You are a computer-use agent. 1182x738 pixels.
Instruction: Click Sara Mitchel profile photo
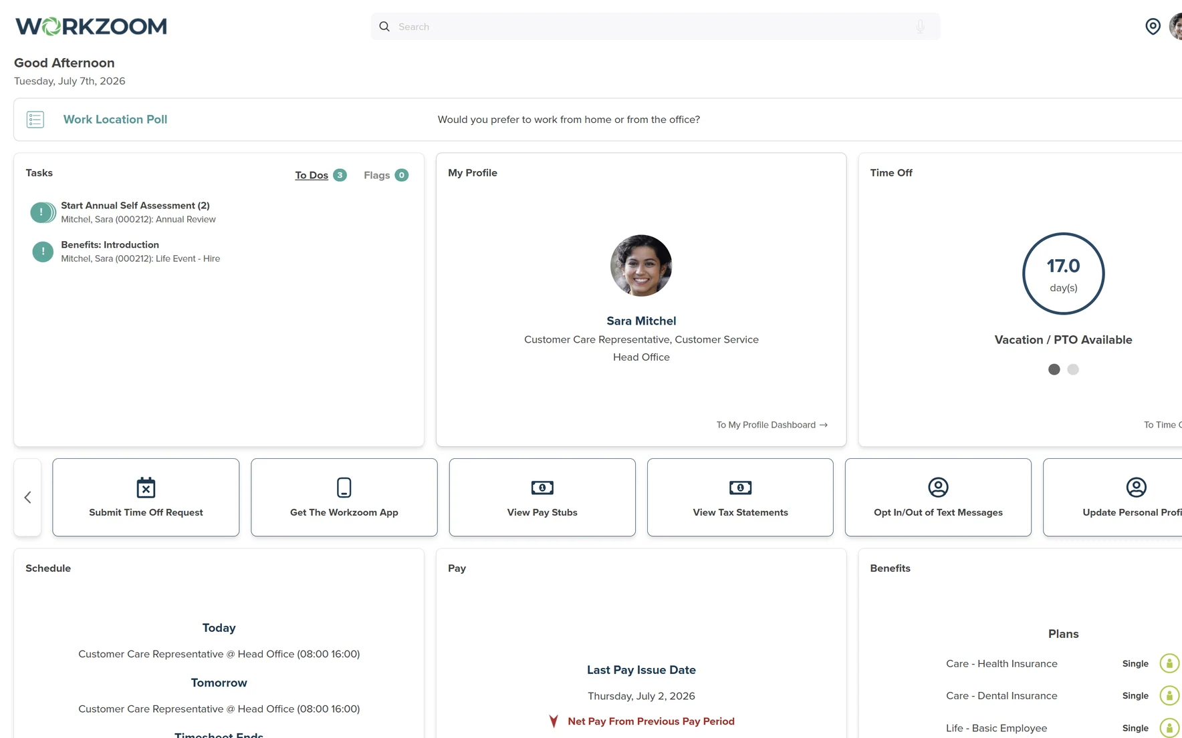tap(641, 265)
